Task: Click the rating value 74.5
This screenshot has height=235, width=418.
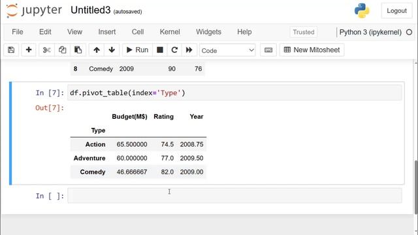Action: 167,144
